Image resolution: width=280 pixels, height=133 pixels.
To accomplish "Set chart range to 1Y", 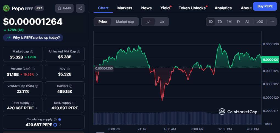I will click(238, 22).
